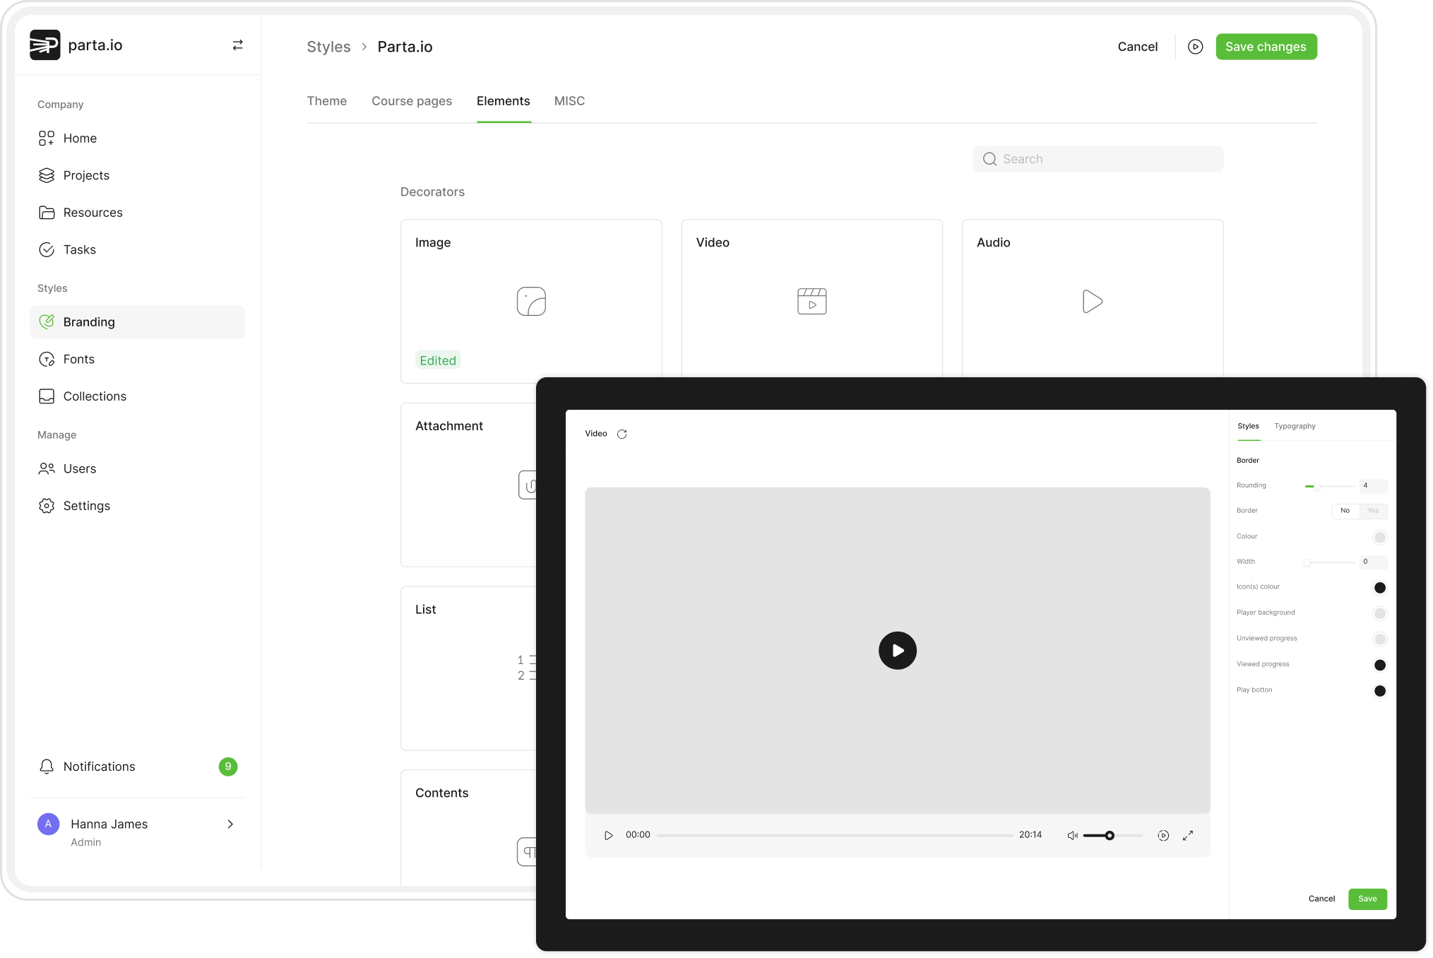Click the playback speed icon in player

point(1163,835)
